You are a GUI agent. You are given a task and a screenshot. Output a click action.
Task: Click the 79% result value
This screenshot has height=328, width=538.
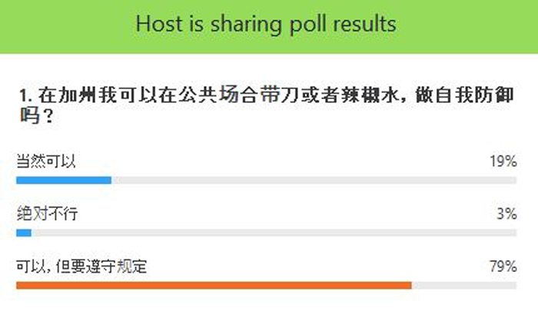[503, 267]
